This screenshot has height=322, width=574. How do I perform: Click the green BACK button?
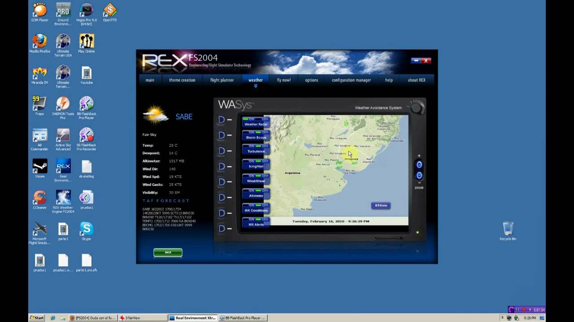(168, 252)
